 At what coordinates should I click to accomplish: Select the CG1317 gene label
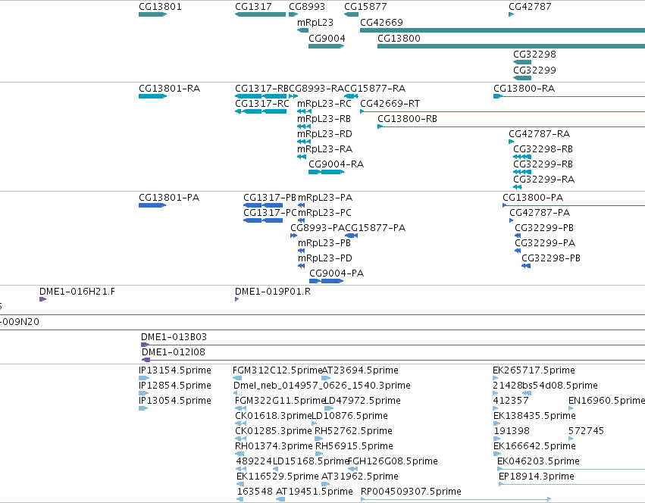(253, 7)
